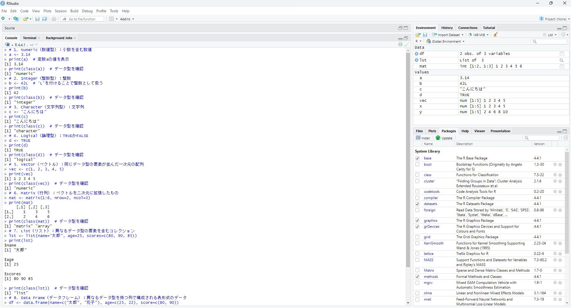Click the Save all documents icon
The height and width of the screenshot is (308, 571).
click(45, 19)
